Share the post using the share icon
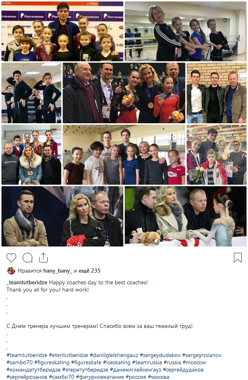 (x=43, y=257)
